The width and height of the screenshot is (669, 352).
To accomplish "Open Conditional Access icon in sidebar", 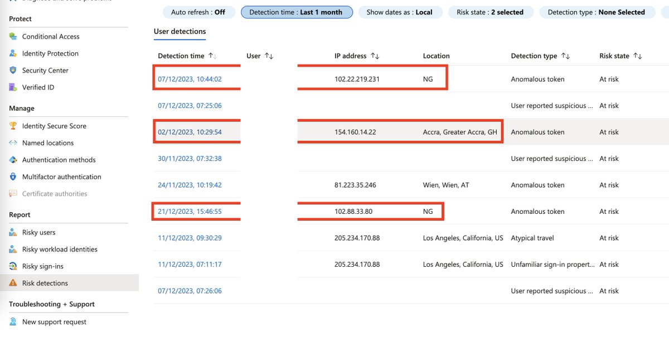I will coord(13,36).
